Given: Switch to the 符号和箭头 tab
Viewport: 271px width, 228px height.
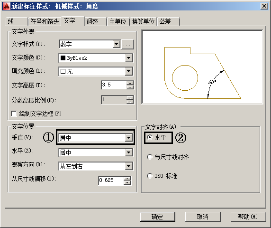Looking at the screenshot, I should 45,22.
